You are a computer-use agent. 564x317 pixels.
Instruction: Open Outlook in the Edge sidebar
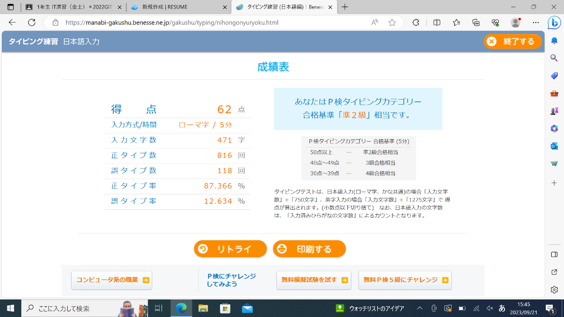(554, 146)
